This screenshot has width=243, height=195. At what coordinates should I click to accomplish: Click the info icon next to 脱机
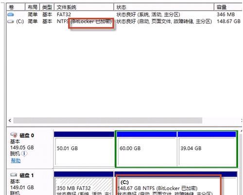click(x=24, y=153)
